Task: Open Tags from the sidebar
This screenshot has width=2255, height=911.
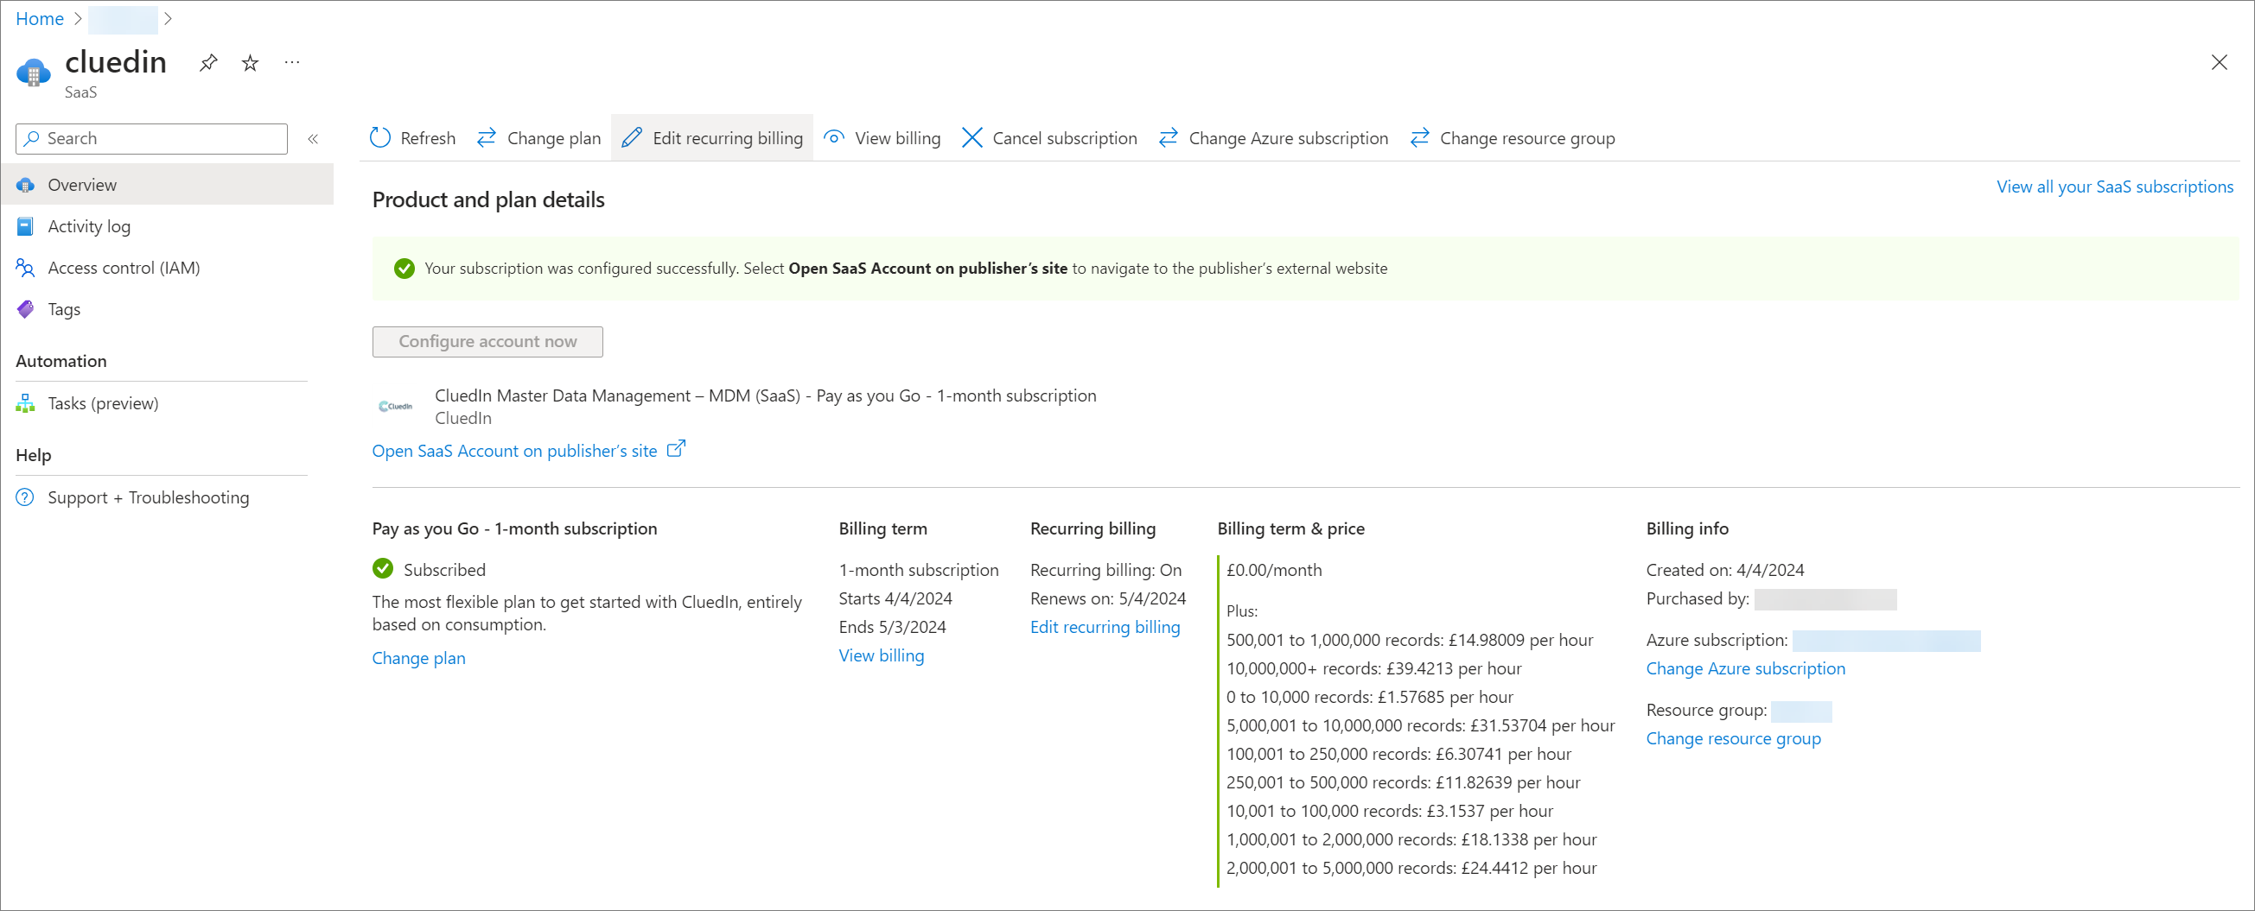Action: [64, 309]
